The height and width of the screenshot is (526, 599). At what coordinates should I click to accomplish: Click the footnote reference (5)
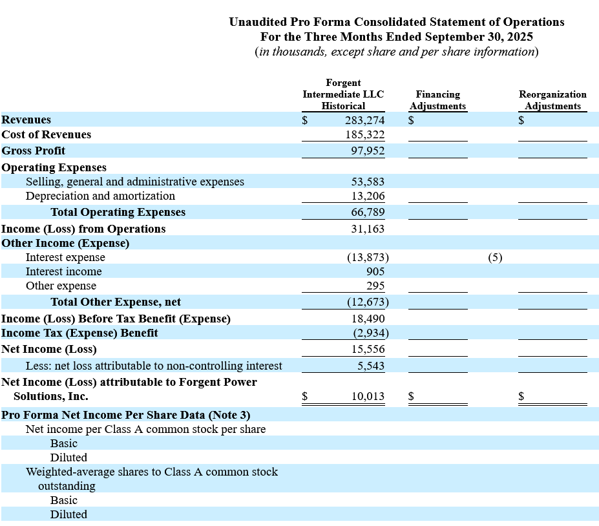click(x=495, y=257)
